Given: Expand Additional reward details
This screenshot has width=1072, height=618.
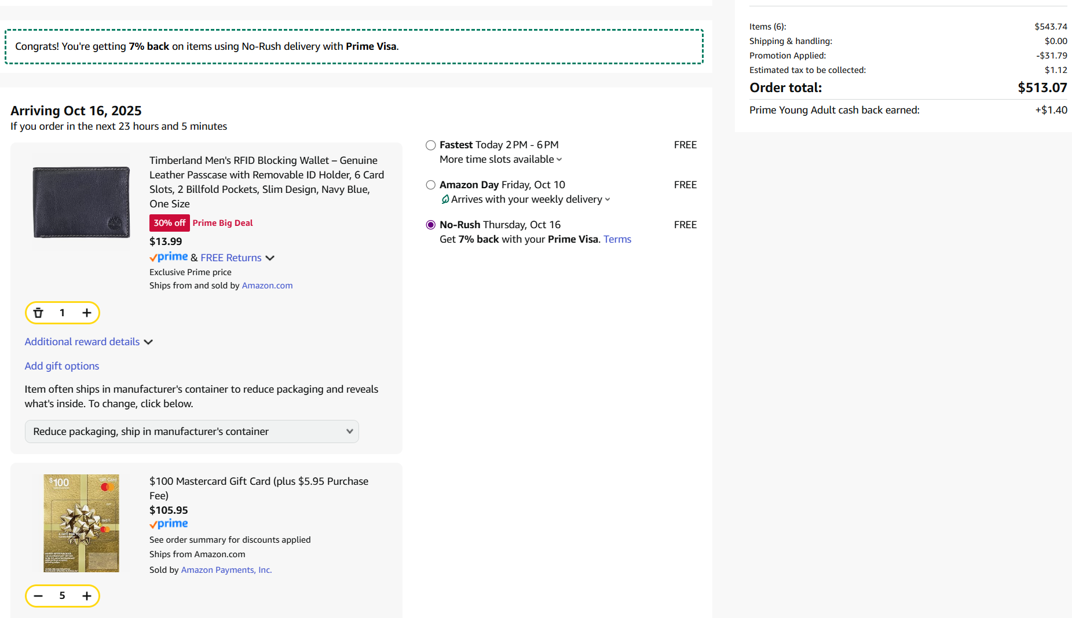Looking at the screenshot, I should (88, 342).
